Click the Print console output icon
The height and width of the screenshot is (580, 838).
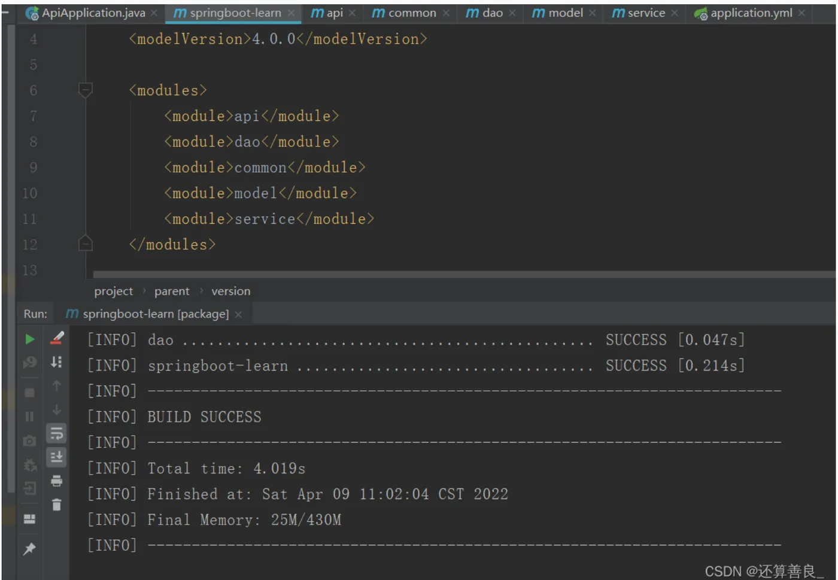[x=57, y=481]
